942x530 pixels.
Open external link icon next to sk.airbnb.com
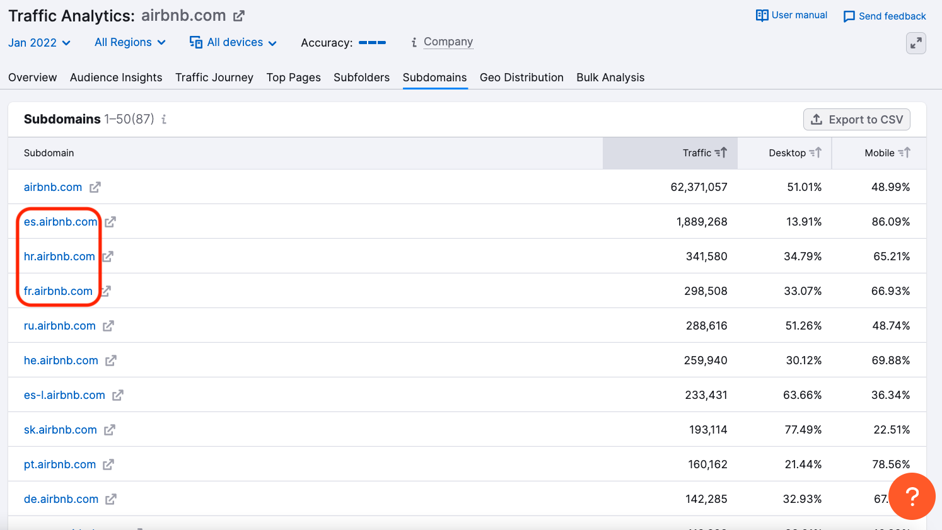click(x=110, y=430)
